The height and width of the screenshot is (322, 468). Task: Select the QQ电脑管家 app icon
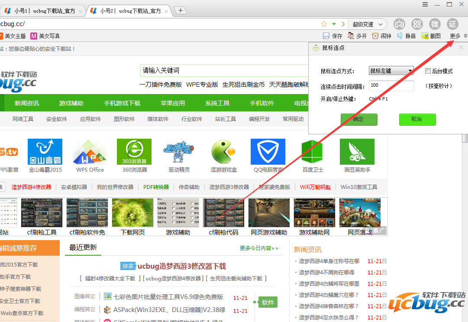(268, 152)
